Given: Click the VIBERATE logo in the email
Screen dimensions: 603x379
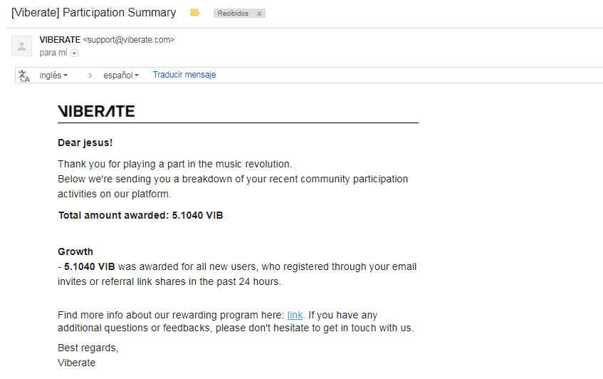Looking at the screenshot, I should 96,111.
